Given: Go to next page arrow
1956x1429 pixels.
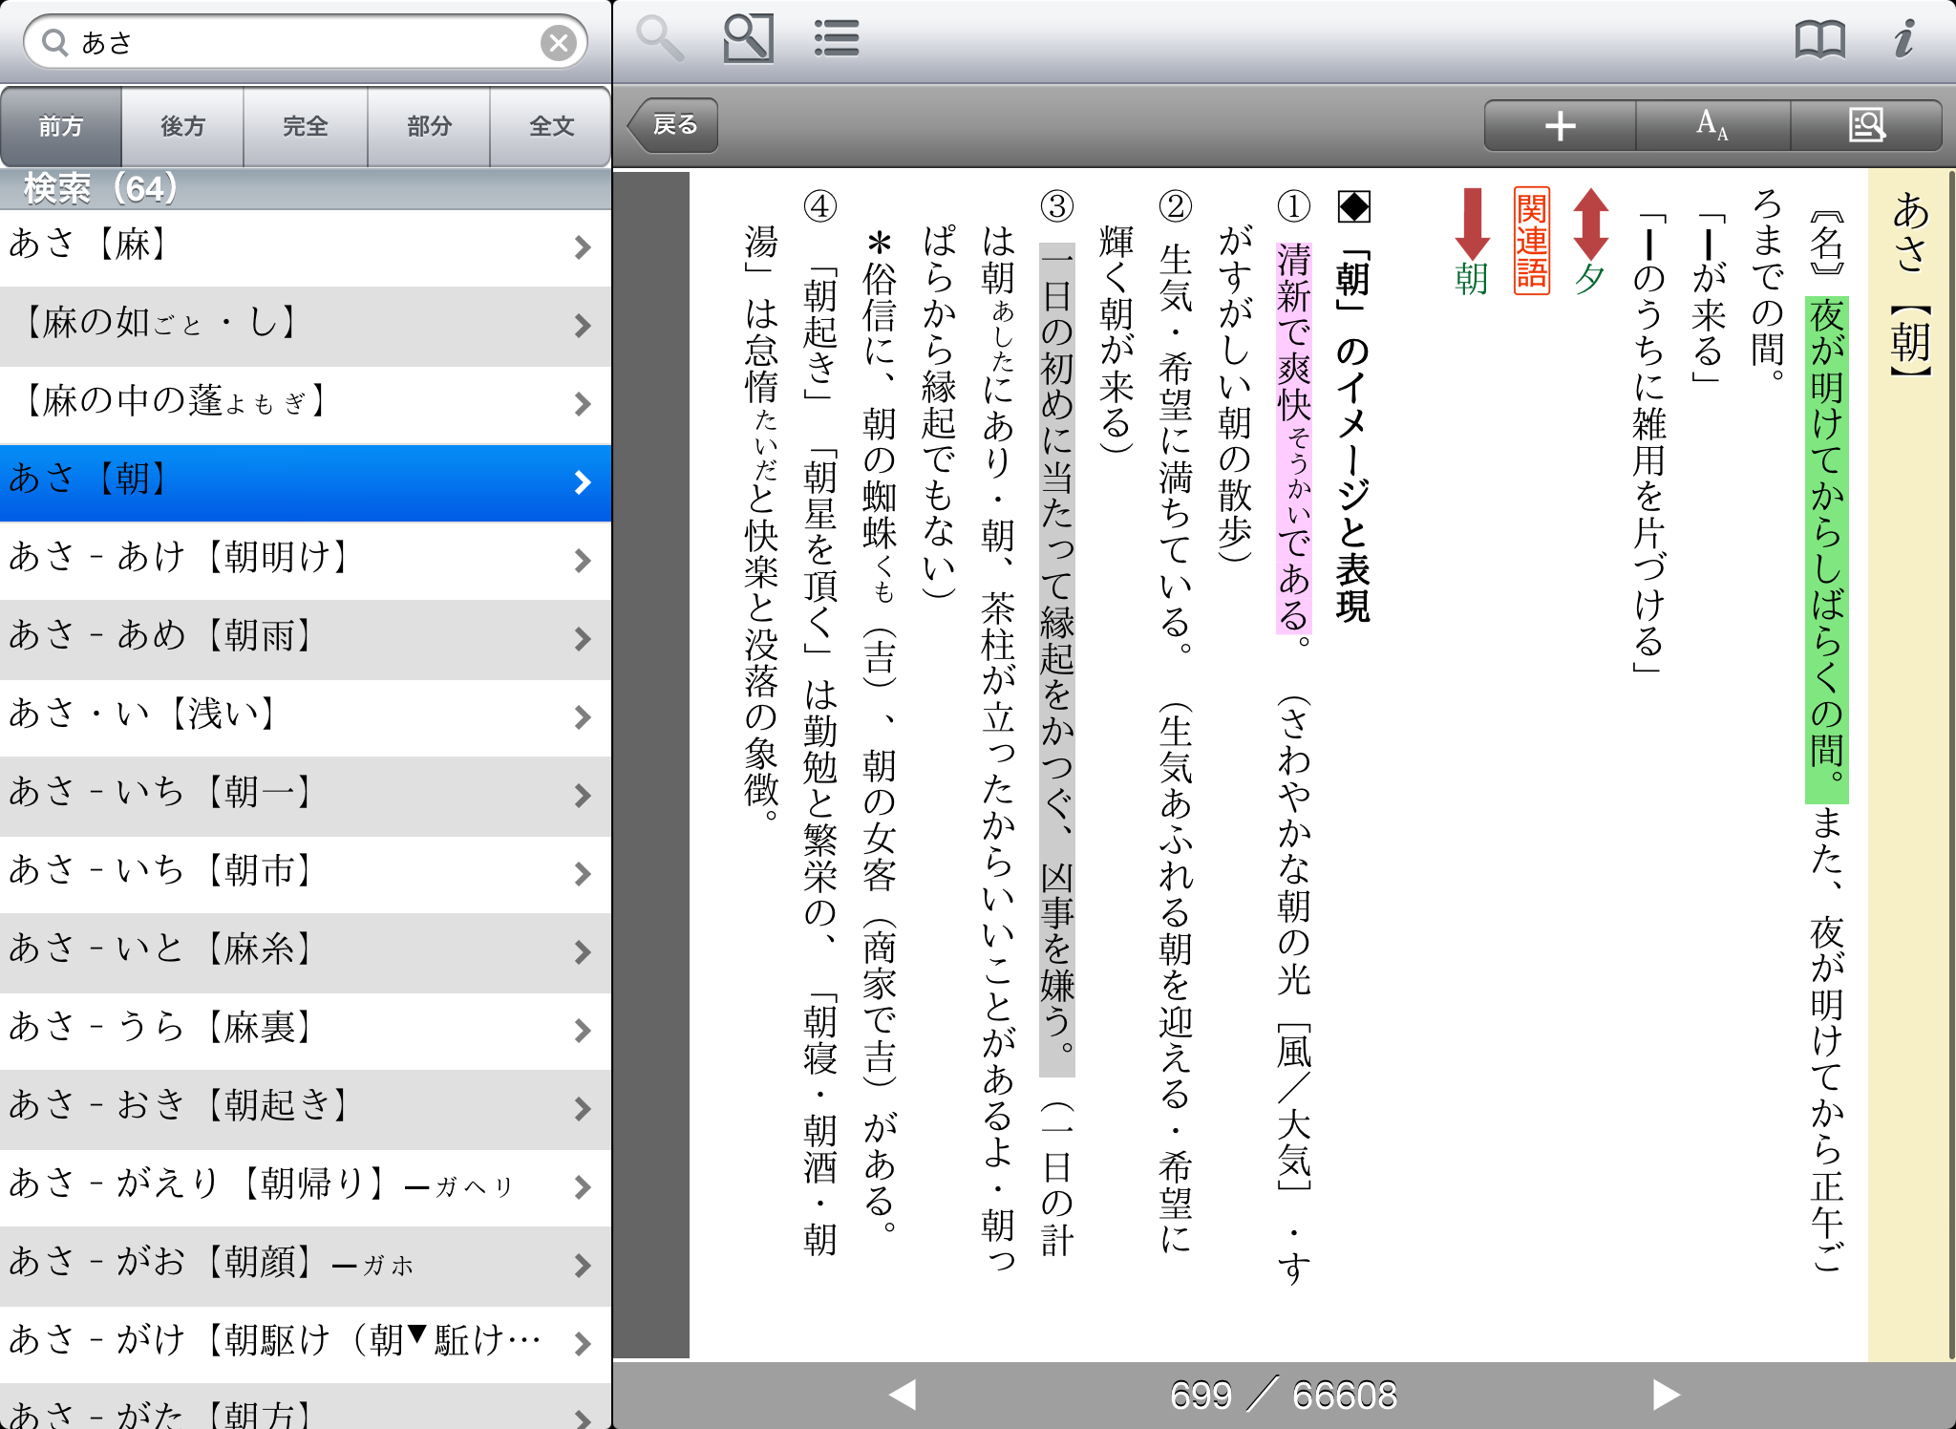Looking at the screenshot, I should [x=1665, y=1395].
